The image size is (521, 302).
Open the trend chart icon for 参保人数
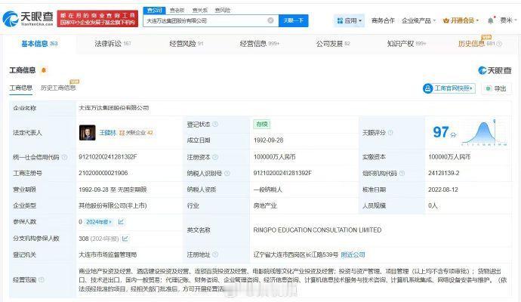point(121,222)
